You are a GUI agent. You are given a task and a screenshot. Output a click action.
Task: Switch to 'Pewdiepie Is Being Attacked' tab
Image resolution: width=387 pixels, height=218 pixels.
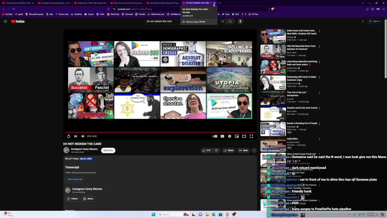(x=54, y=3)
